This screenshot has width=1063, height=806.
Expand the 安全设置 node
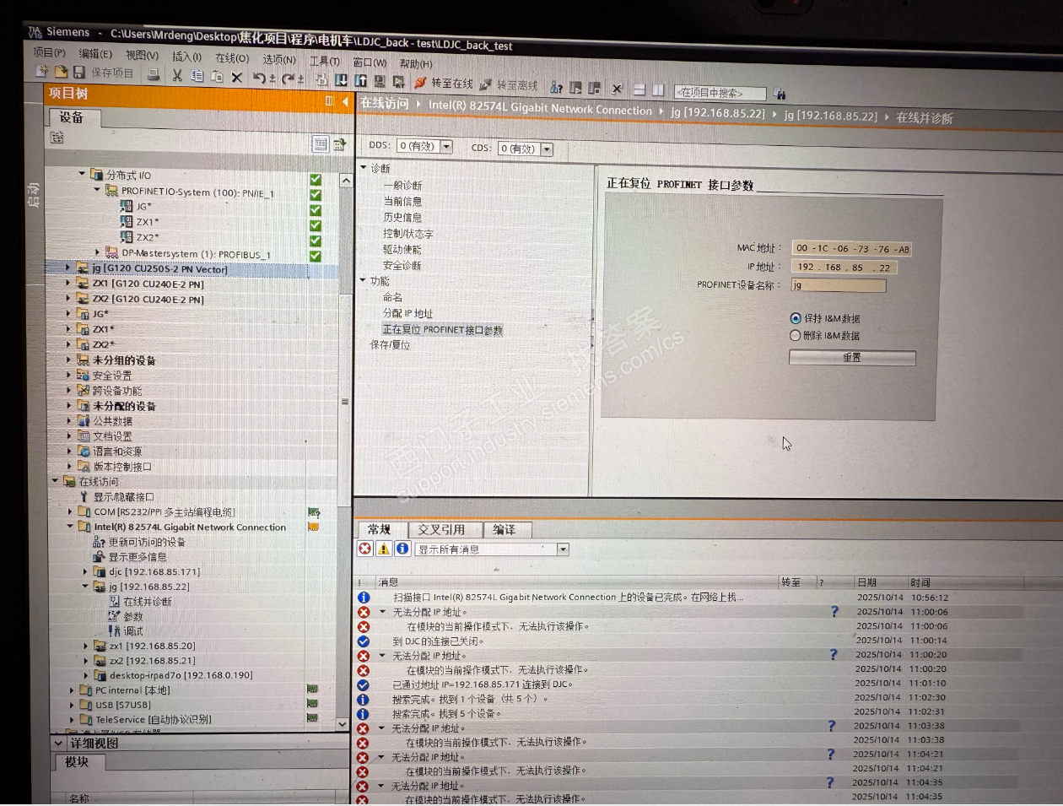68,375
